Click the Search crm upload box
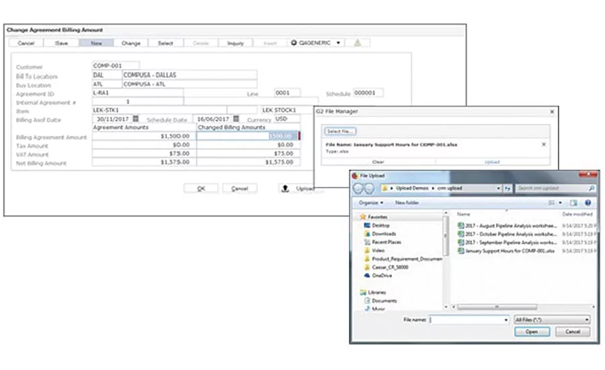This screenshot has height=370, width=605. click(x=556, y=188)
